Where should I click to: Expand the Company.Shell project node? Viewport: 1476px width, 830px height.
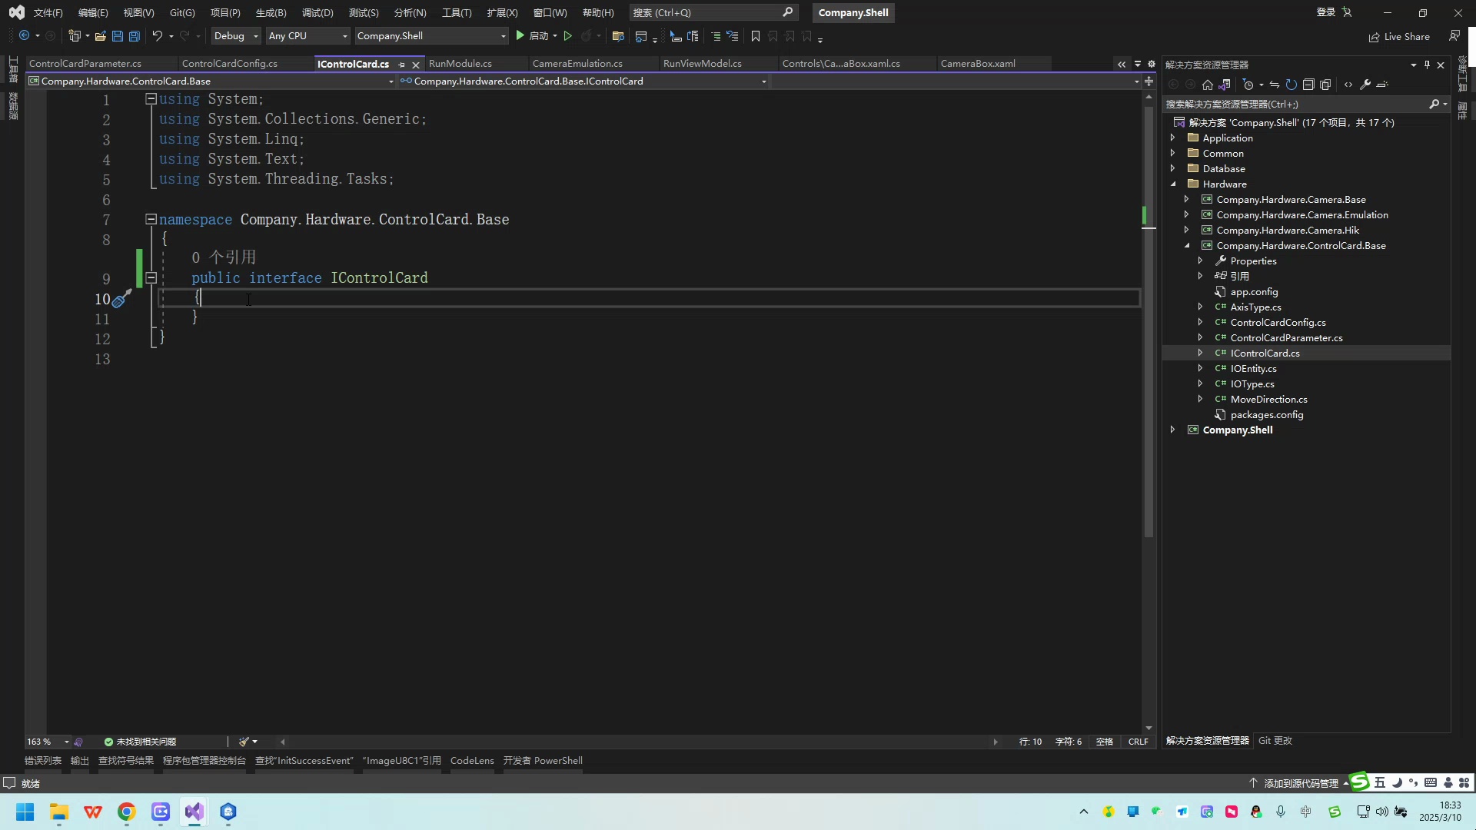[x=1172, y=430]
